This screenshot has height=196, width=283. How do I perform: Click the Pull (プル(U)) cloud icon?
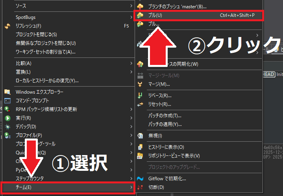point(140,15)
